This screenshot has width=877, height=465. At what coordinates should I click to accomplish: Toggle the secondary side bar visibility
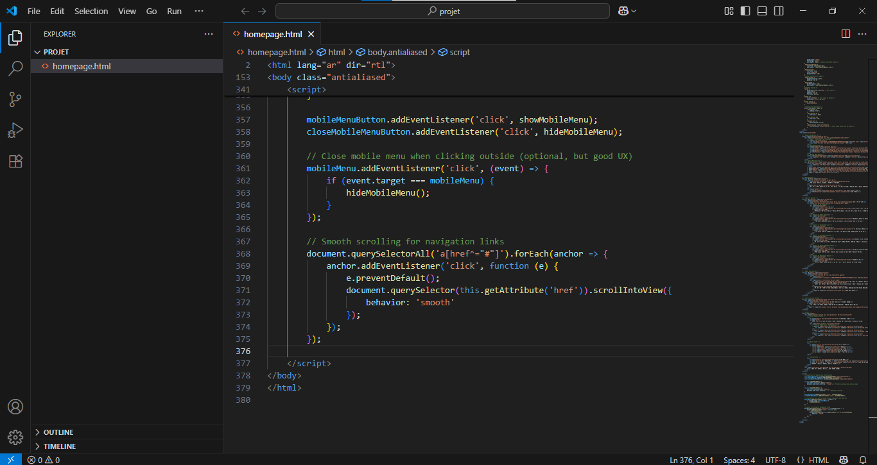[779, 11]
